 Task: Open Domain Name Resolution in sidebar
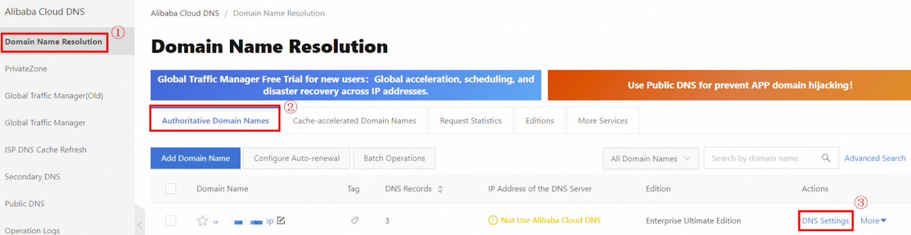pyautogui.click(x=54, y=42)
